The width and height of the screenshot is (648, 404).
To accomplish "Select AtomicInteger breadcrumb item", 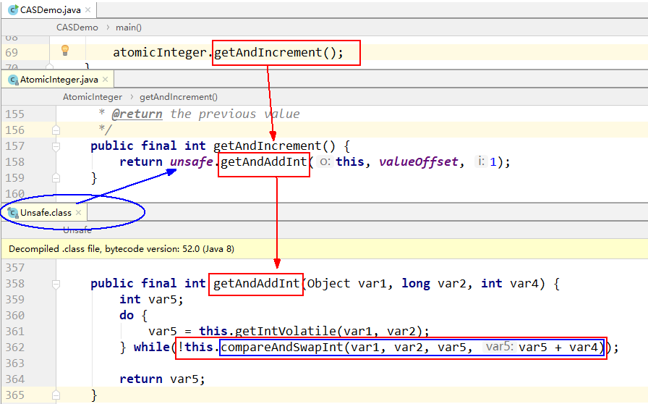I will [93, 97].
